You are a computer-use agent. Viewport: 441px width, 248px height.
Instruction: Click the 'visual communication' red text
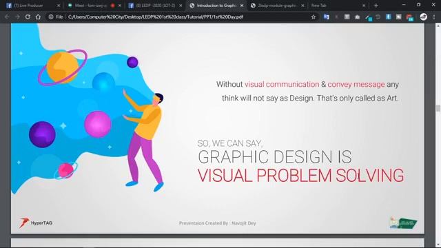282,84
